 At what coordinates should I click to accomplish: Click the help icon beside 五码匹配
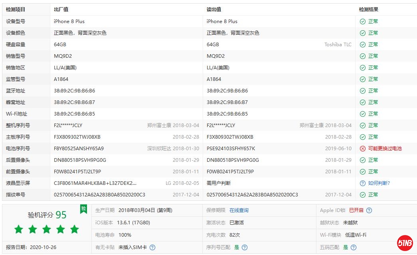pos(354,247)
